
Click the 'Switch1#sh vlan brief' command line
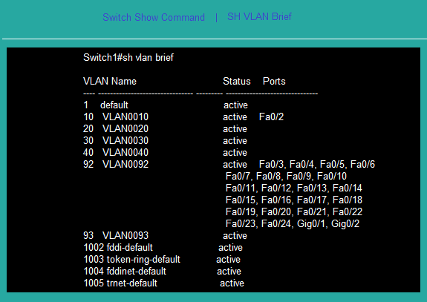point(128,57)
